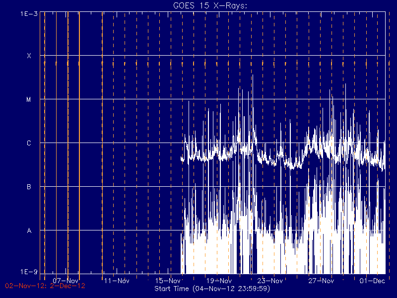Click the 1E-9 lower axis label
Screen dimensions: 397x298
click(x=29, y=272)
